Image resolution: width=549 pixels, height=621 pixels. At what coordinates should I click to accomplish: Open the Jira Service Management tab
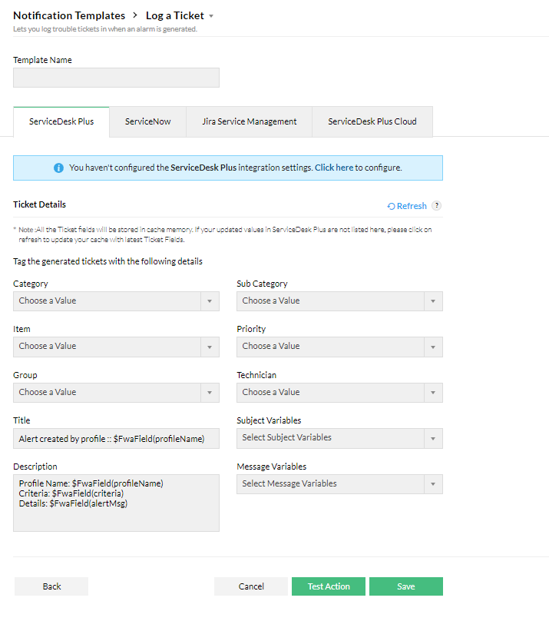250,121
